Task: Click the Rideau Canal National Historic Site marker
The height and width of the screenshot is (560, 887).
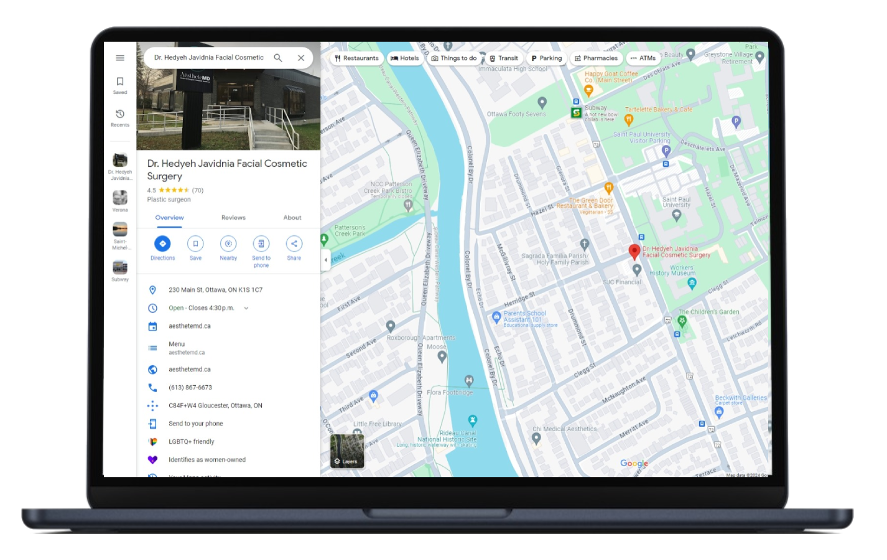Action: (473, 421)
